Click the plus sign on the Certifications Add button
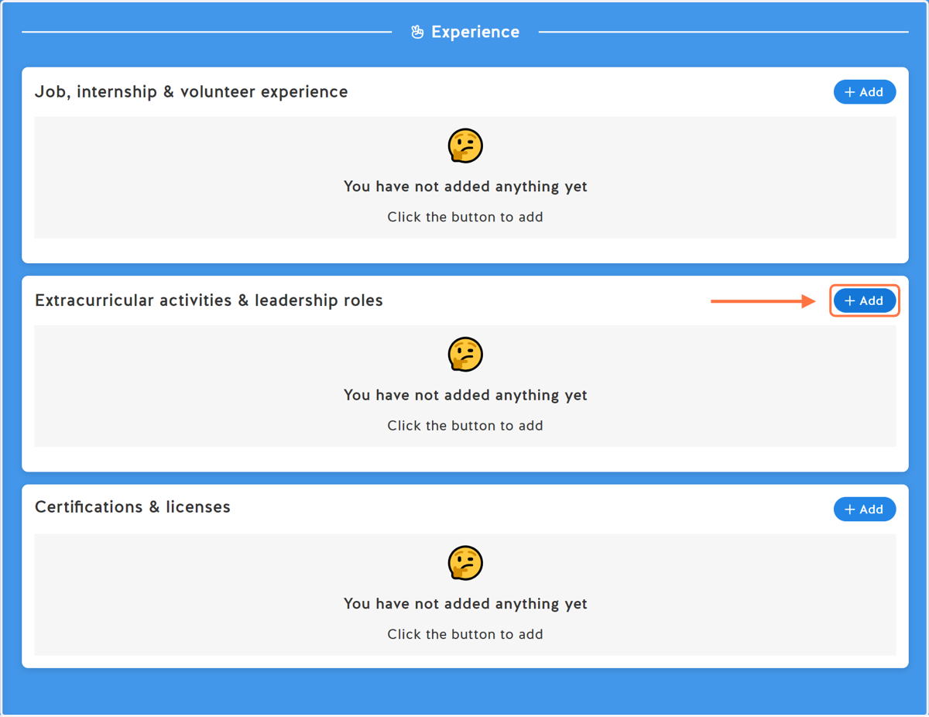 pyautogui.click(x=850, y=509)
